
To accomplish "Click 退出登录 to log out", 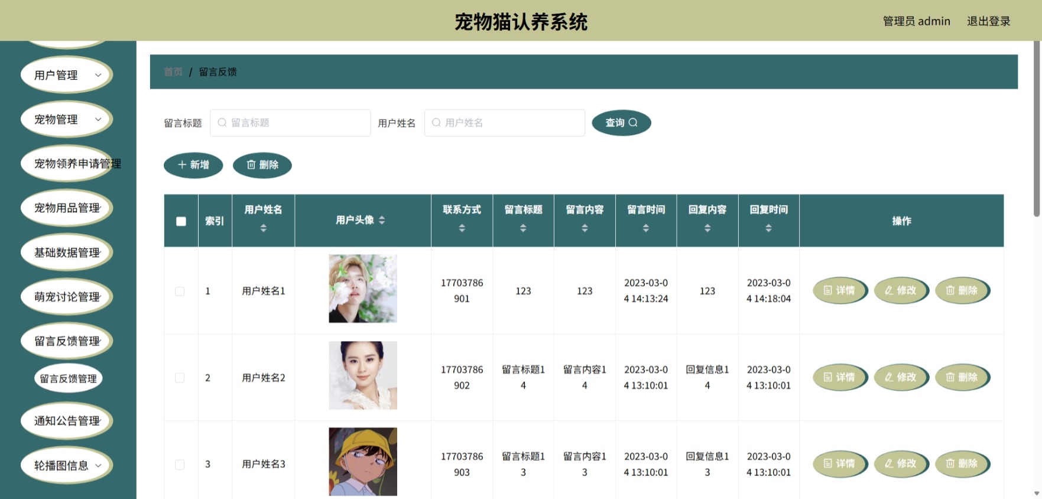I will [988, 21].
